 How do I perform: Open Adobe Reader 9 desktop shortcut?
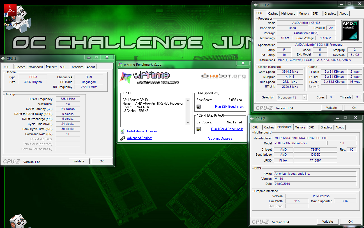click(x=10, y=15)
